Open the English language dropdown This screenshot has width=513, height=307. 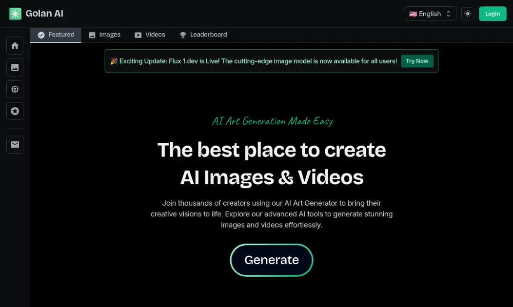(430, 14)
